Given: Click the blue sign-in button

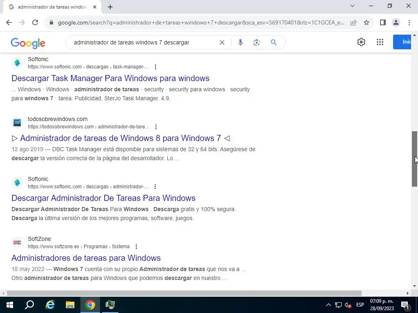Looking at the screenshot, I should coord(402,42).
